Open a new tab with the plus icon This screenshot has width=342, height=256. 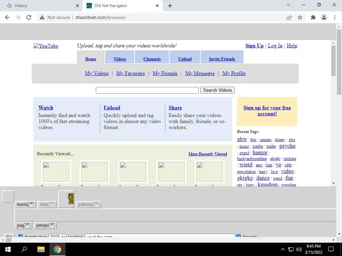pyautogui.click(x=170, y=6)
